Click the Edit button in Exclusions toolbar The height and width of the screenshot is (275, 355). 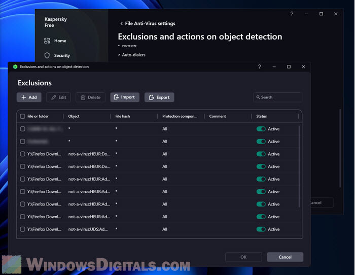click(59, 97)
